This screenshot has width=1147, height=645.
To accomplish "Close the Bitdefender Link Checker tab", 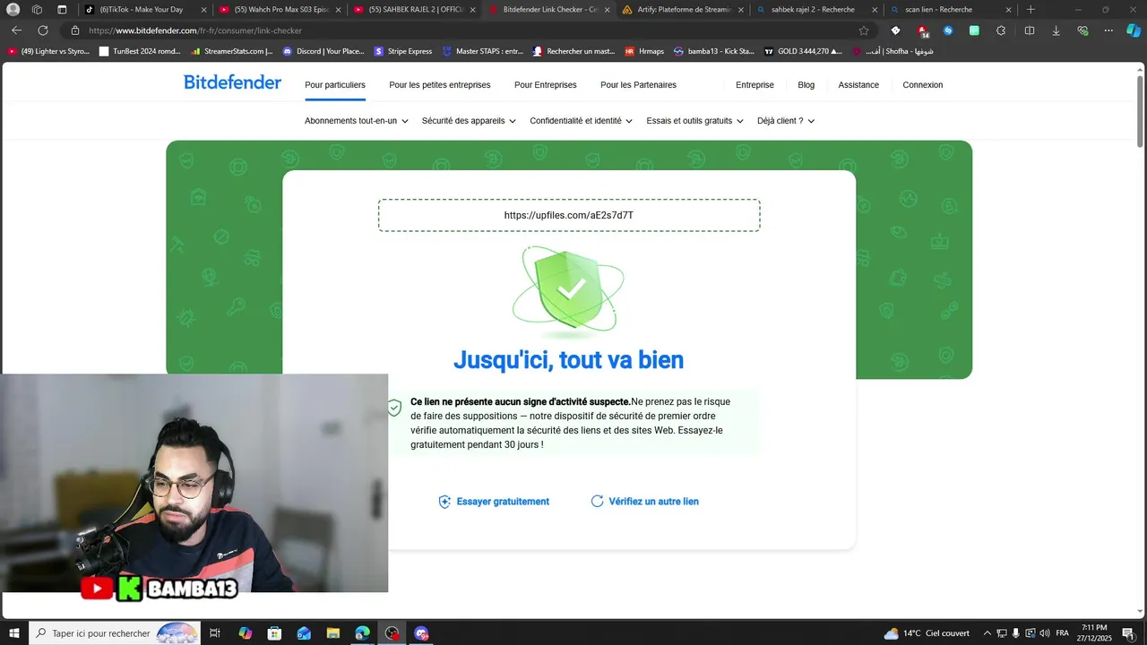I will (607, 10).
